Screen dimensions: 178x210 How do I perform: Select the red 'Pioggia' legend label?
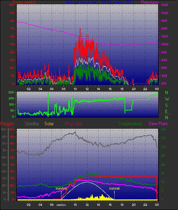point(7,124)
